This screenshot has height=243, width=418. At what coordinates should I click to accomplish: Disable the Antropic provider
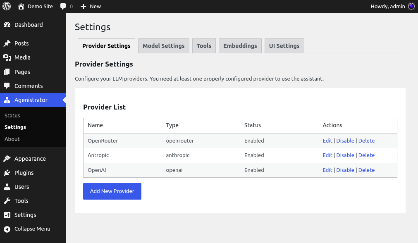pos(345,155)
